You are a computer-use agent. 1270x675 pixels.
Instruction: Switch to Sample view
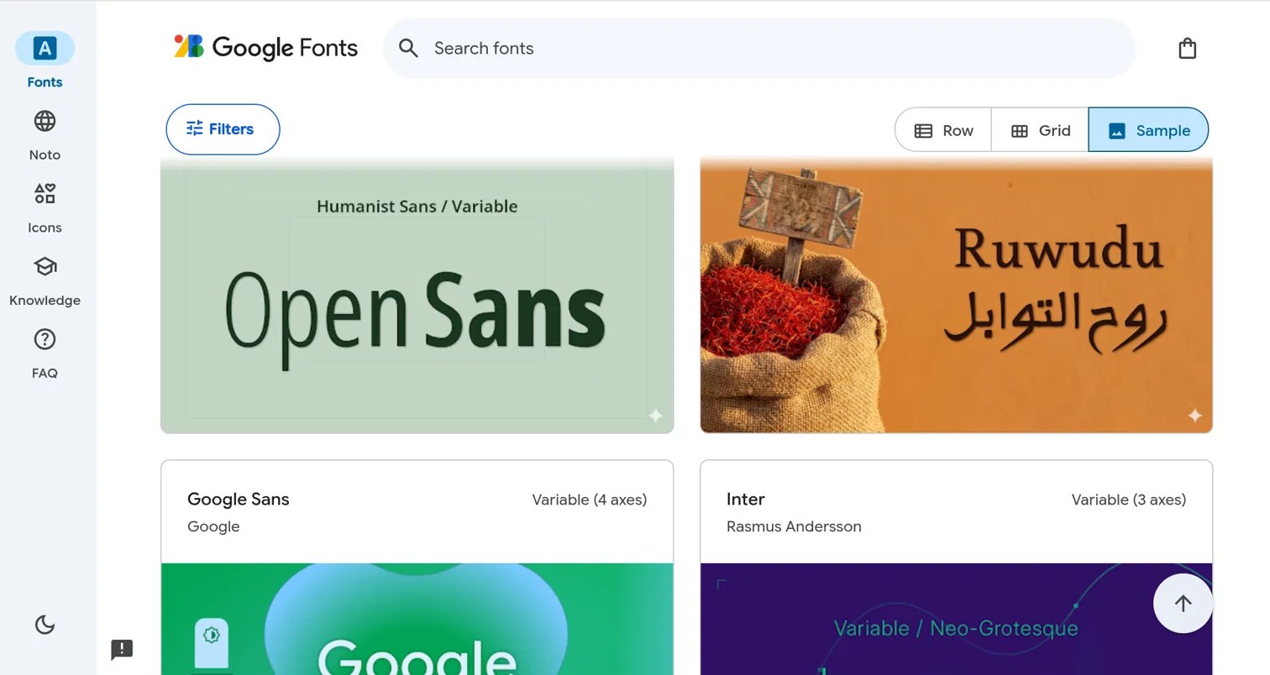pyautogui.click(x=1149, y=130)
